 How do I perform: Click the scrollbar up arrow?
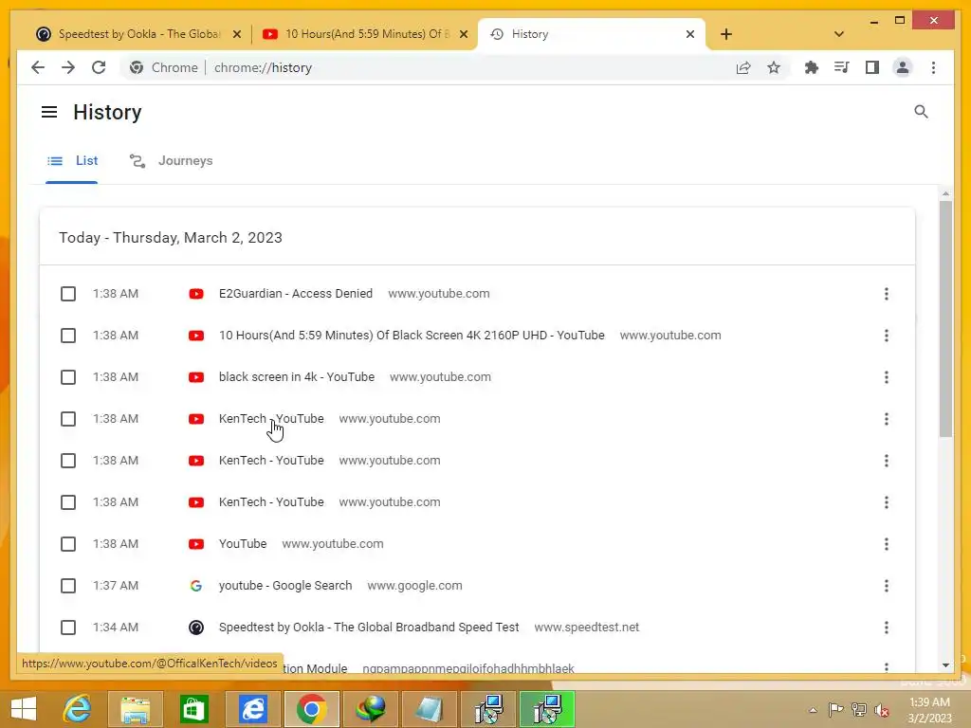pos(945,193)
